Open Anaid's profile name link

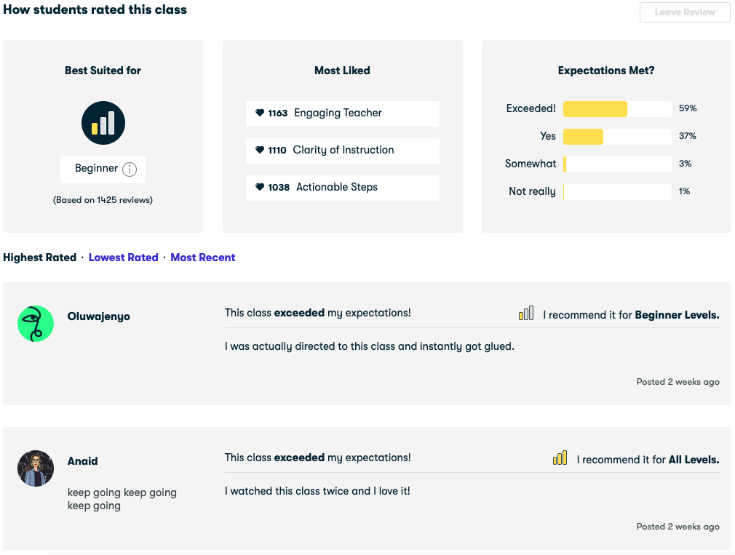pos(82,461)
